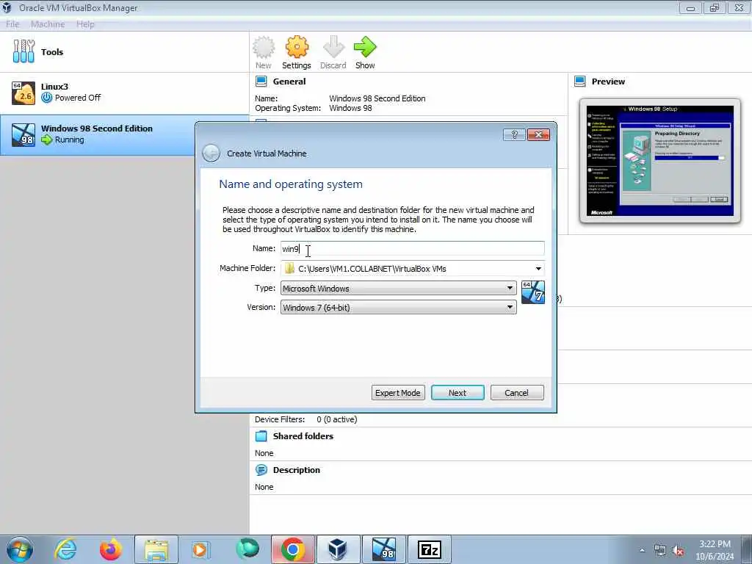This screenshot has width=752, height=564.
Task: Click the General section icon
Action: (x=261, y=82)
